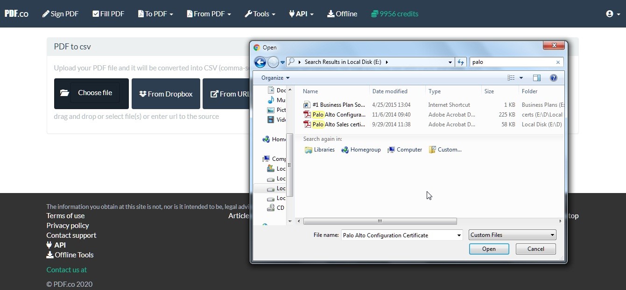Viewport: 626px width, 290px height.
Task: Open the Organize menu
Action: 275,78
